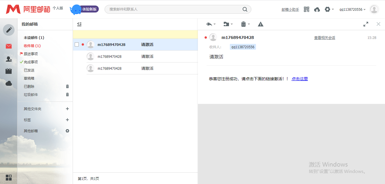The width and height of the screenshot is (385, 184).
Task: Tick the checkbox of the first unread email
Action: click(x=77, y=44)
